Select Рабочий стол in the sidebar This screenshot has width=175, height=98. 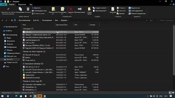10,56
